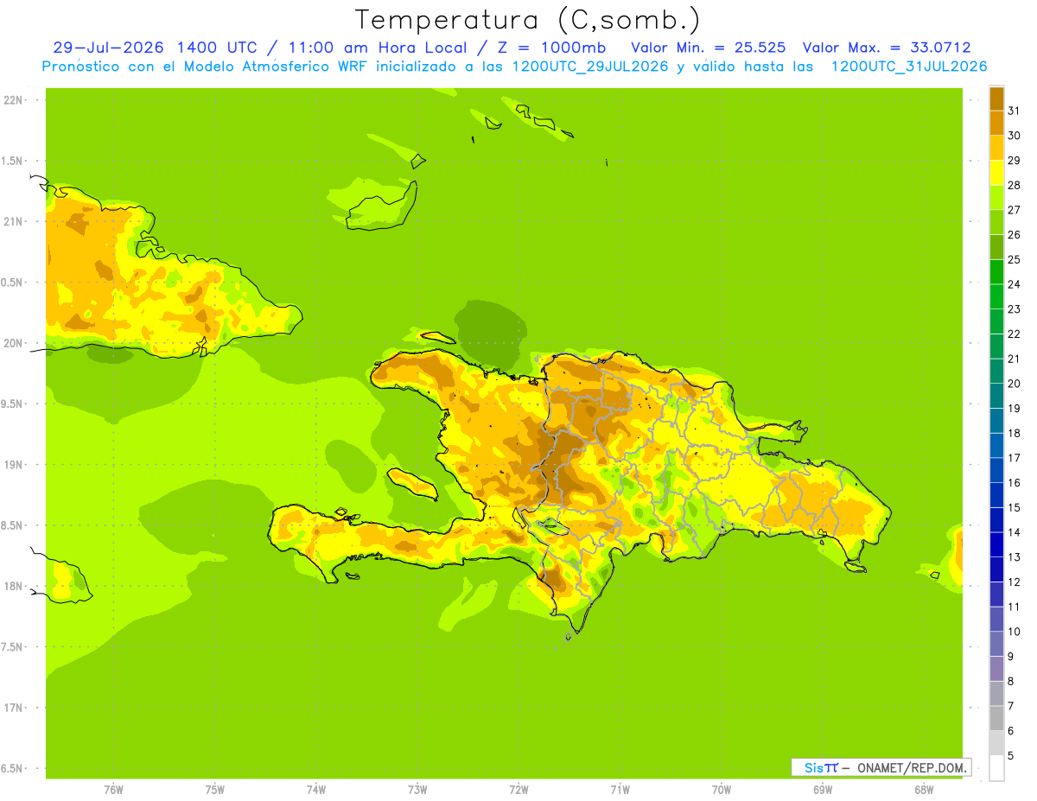Click the '73W' longitude axis label
This screenshot has width=1037, height=801.
(x=417, y=790)
